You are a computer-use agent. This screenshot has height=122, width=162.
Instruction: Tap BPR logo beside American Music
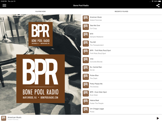click(x=86, y=19)
